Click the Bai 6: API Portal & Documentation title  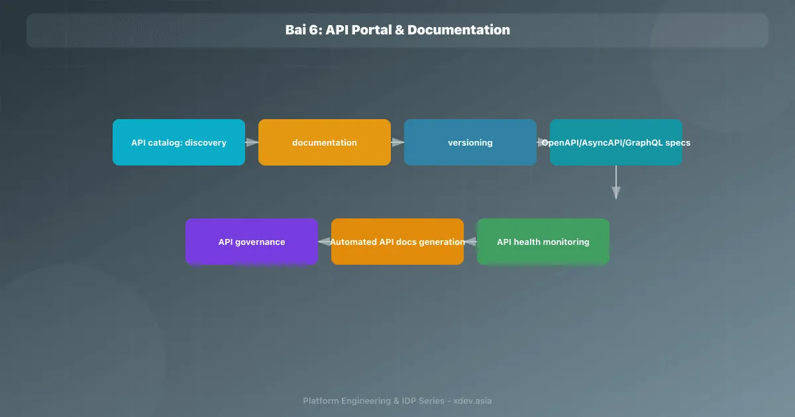click(x=397, y=30)
